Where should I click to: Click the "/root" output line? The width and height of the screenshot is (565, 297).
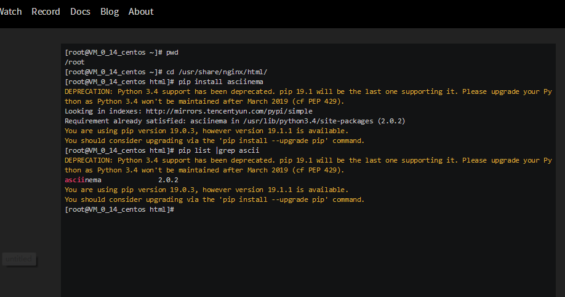point(74,62)
